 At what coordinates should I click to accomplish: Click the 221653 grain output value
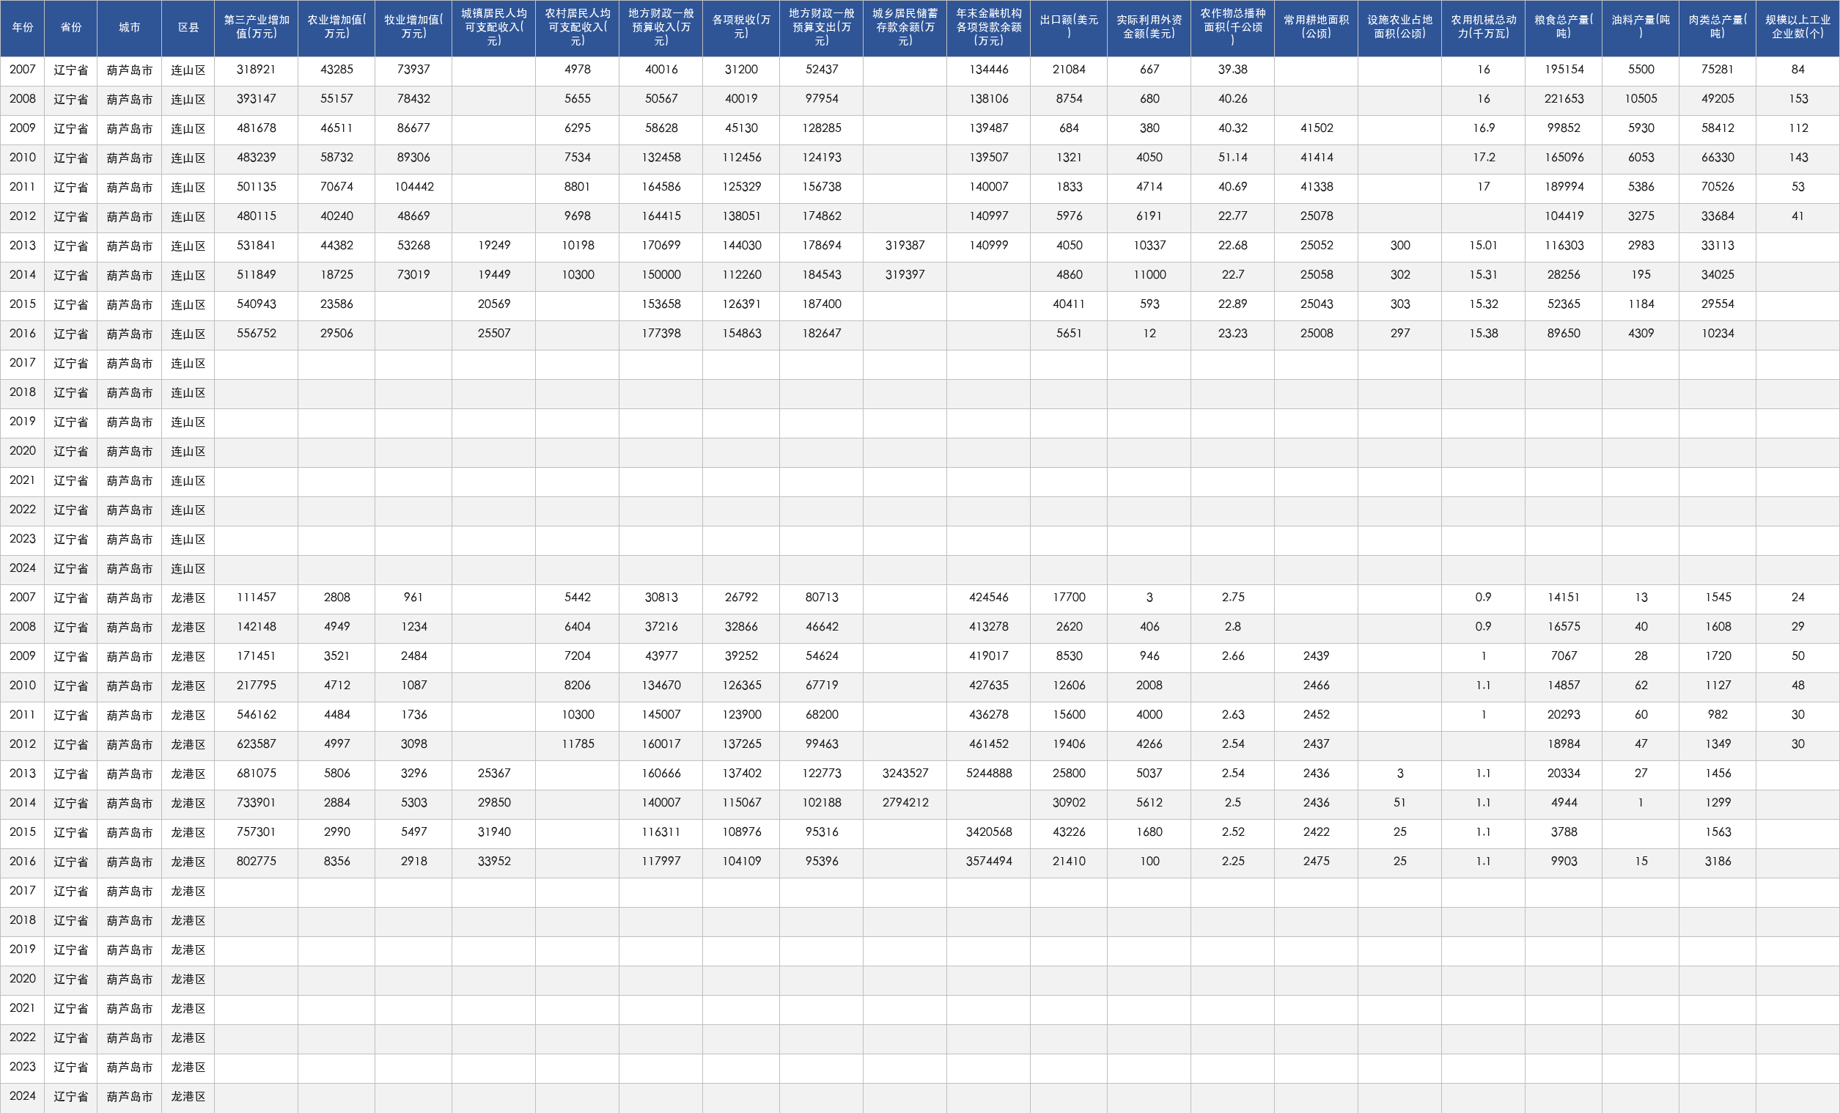tap(1564, 98)
